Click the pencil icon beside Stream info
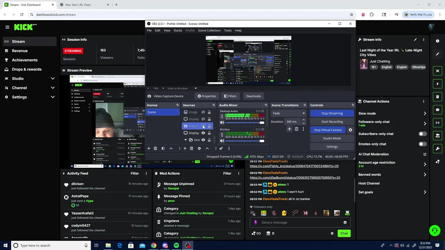Image resolution: width=445 pixels, height=250 pixels. [415, 40]
